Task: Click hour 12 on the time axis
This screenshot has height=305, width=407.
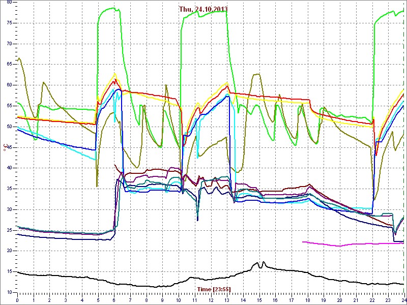Action: click(211, 300)
